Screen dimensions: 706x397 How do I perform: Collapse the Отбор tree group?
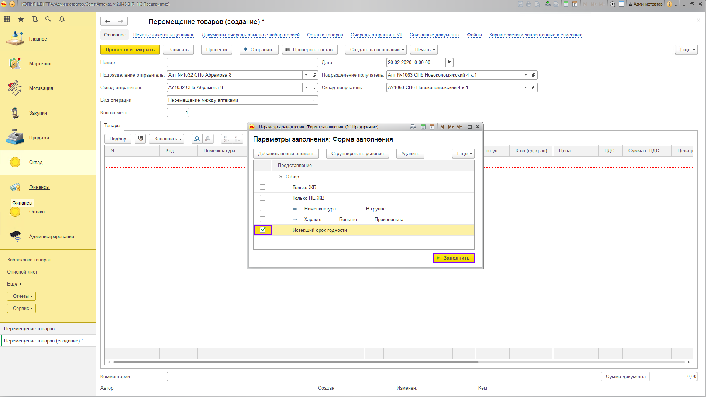click(280, 177)
